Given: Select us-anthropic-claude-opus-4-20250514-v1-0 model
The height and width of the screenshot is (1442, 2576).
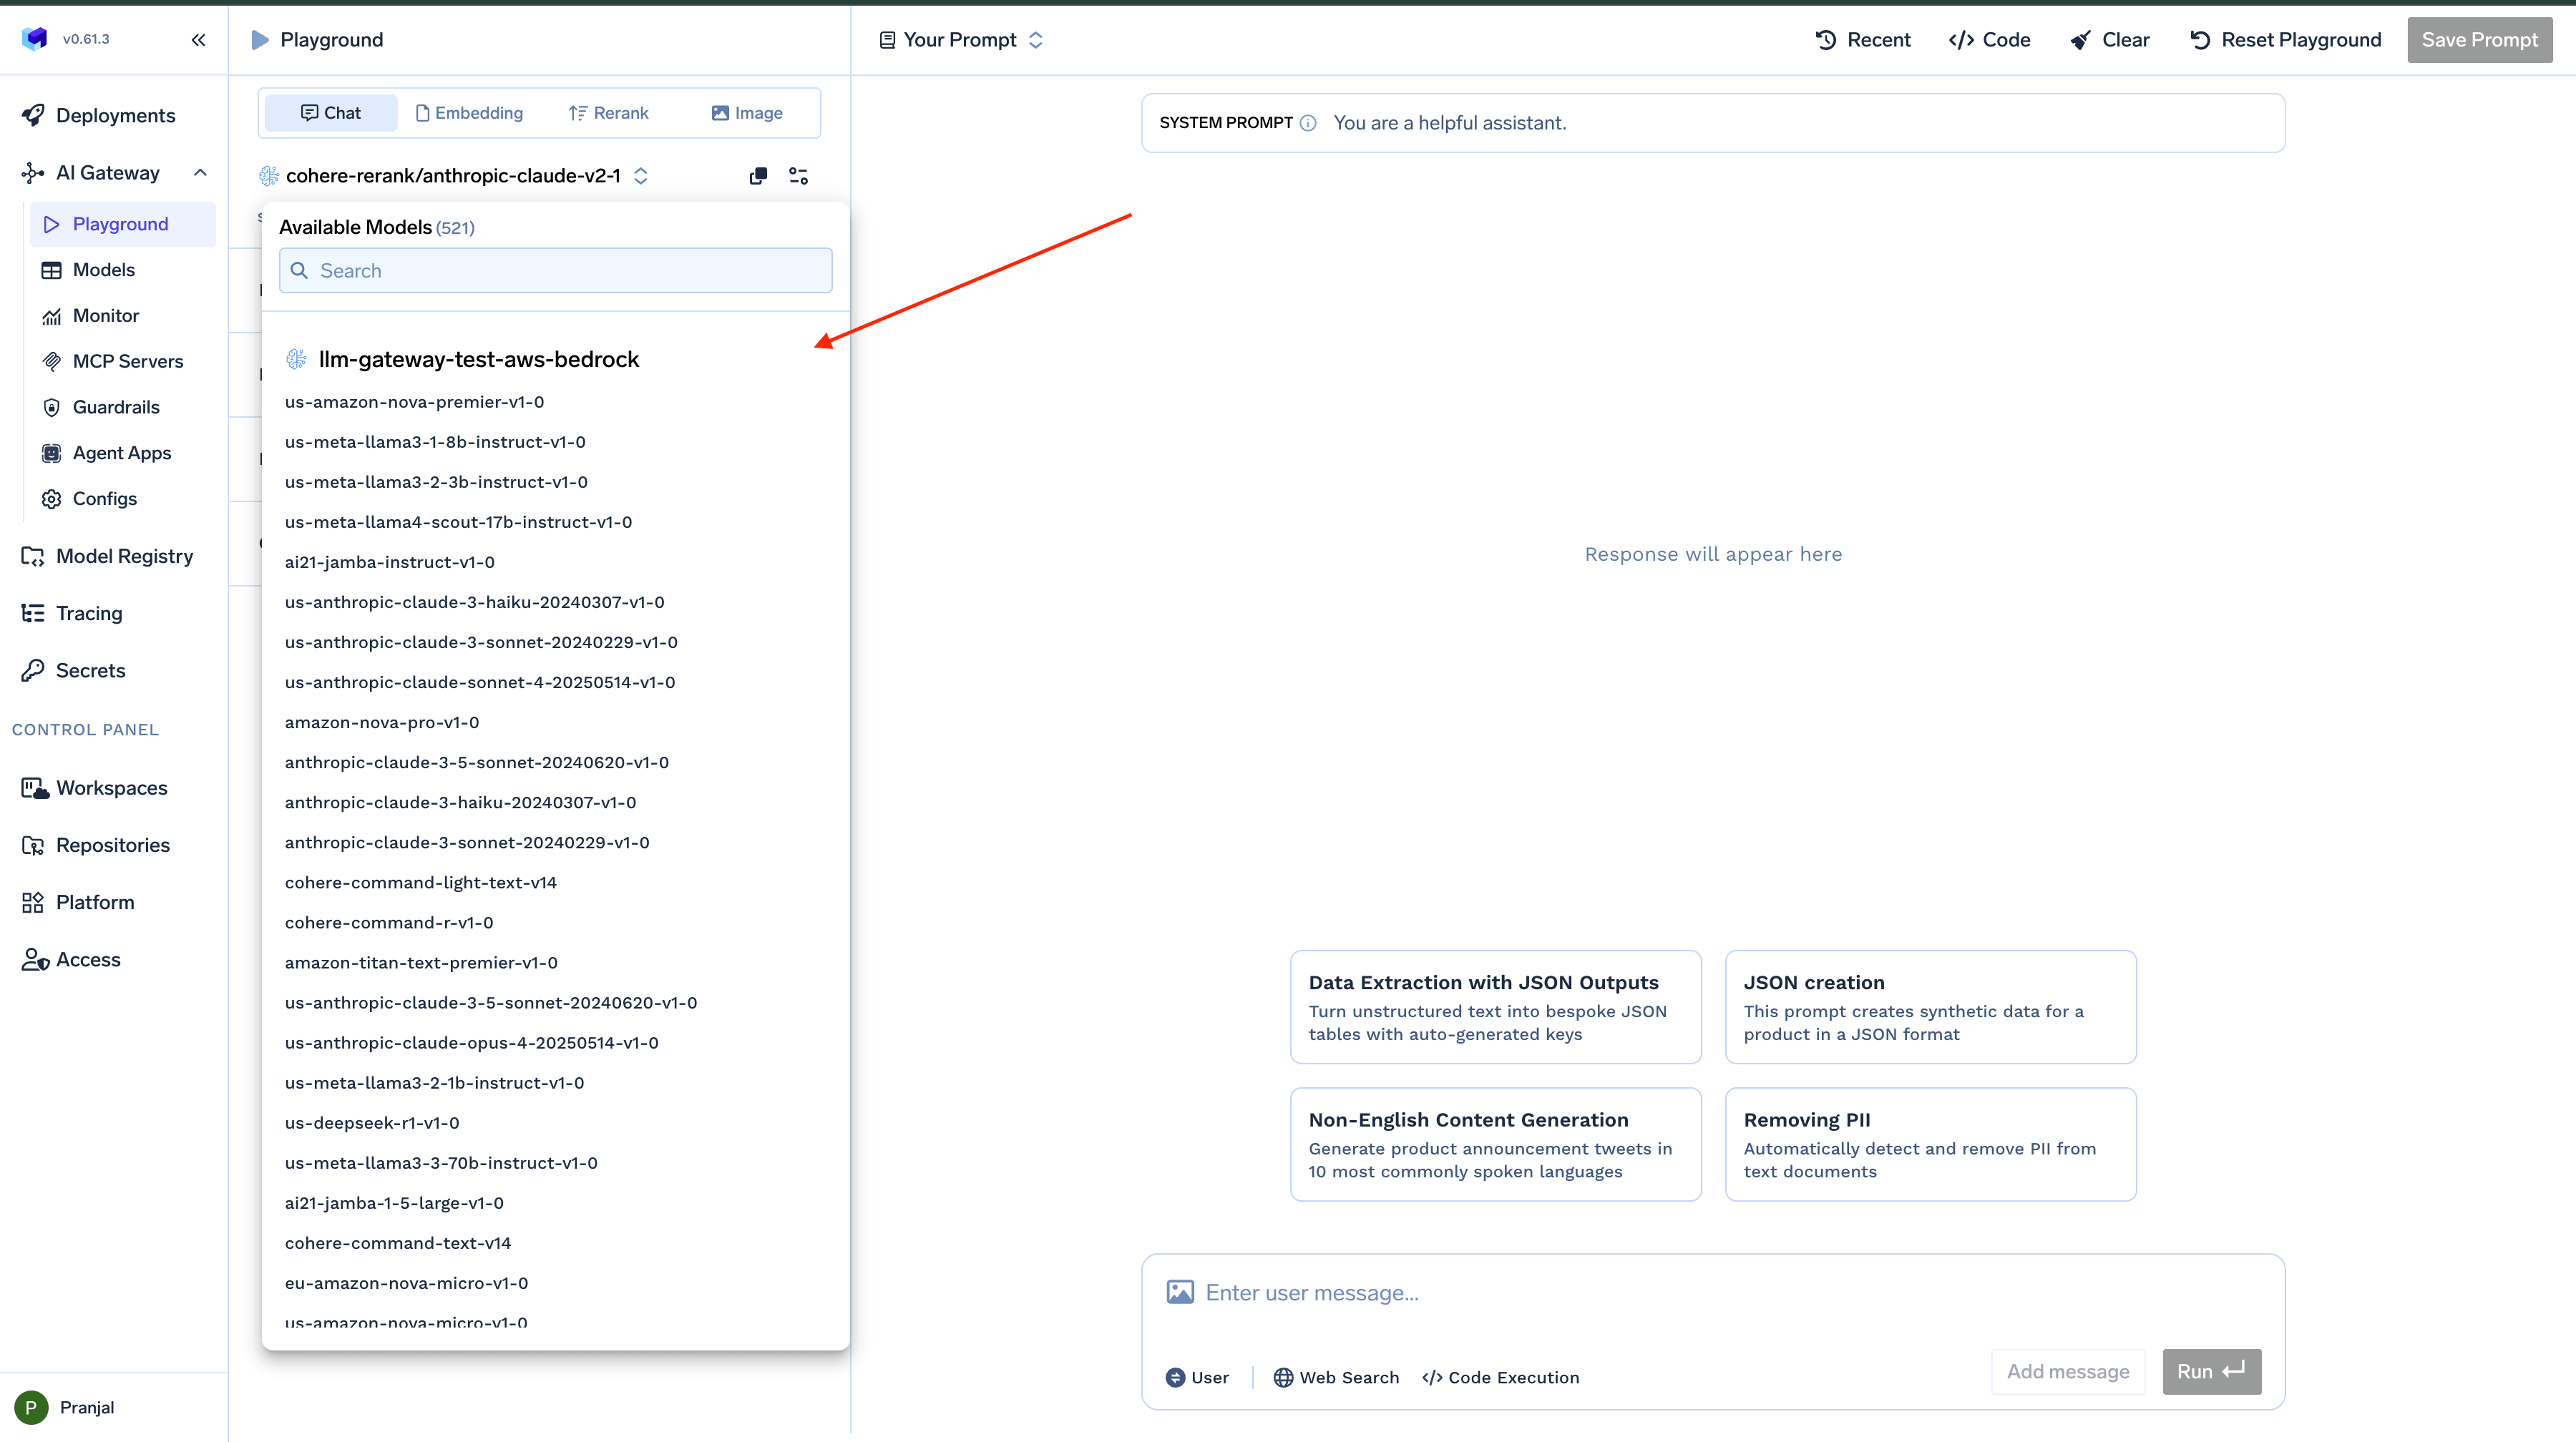Looking at the screenshot, I should (x=472, y=1042).
